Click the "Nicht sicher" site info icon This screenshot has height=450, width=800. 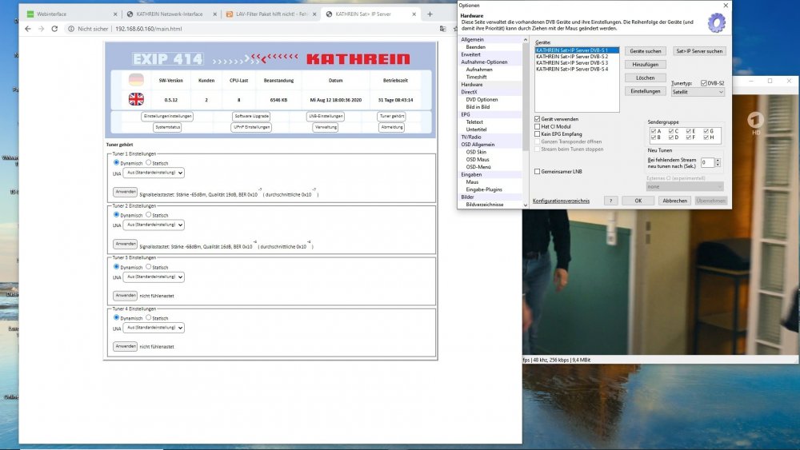tap(71, 29)
